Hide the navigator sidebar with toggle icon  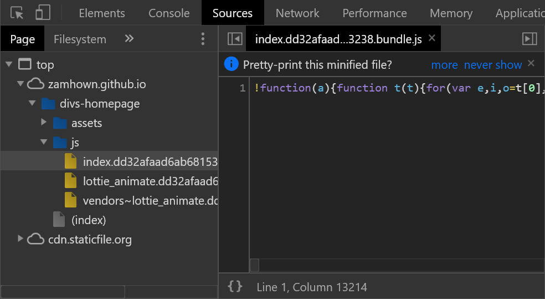tap(235, 39)
